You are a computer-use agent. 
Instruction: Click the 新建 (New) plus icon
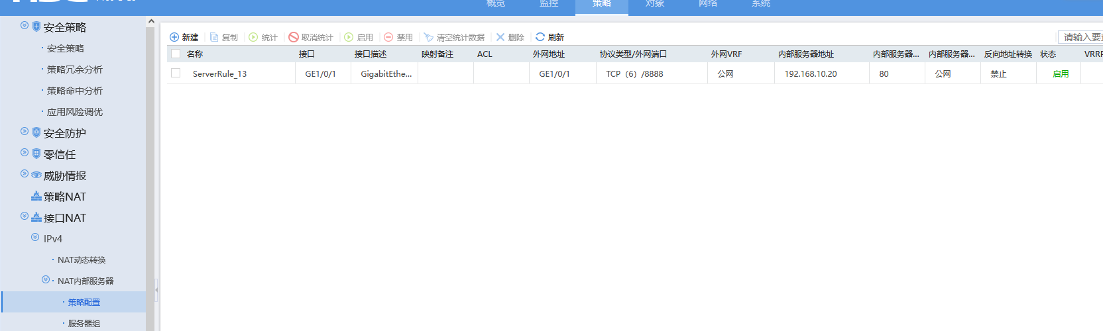[x=174, y=37]
